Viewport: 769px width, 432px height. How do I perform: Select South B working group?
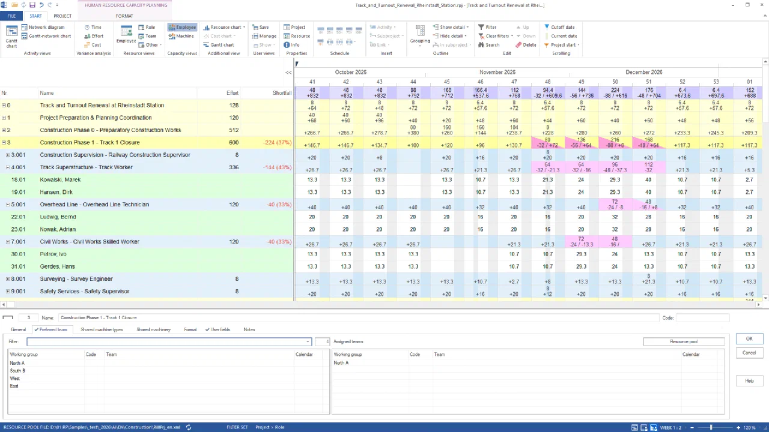[x=17, y=371]
